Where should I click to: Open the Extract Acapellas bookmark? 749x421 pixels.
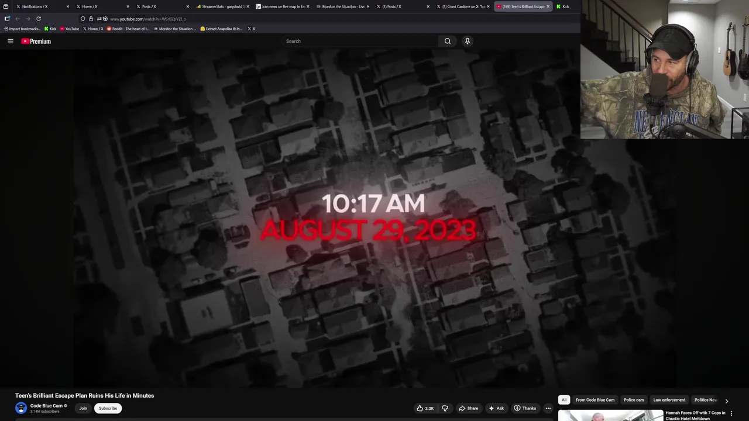coord(221,29)
